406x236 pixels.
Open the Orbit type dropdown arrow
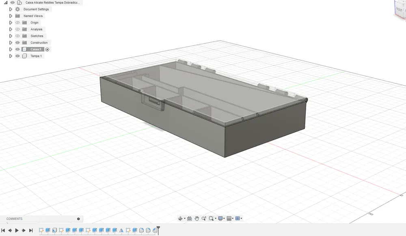click(x=185, y=219)
